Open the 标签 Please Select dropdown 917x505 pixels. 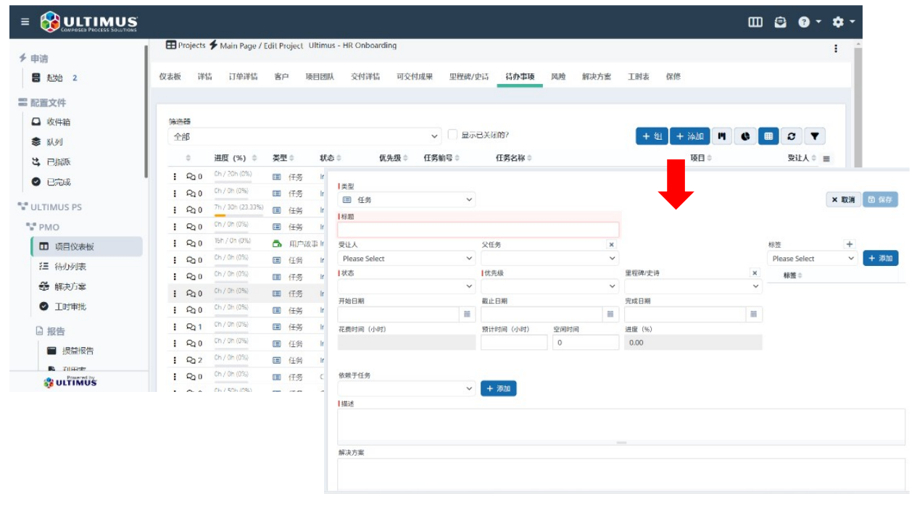813,258
